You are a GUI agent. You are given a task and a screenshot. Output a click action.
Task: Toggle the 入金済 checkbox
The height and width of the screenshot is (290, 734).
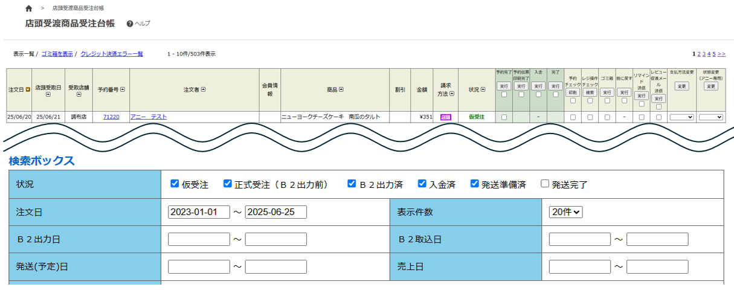(x=423, y=184)
